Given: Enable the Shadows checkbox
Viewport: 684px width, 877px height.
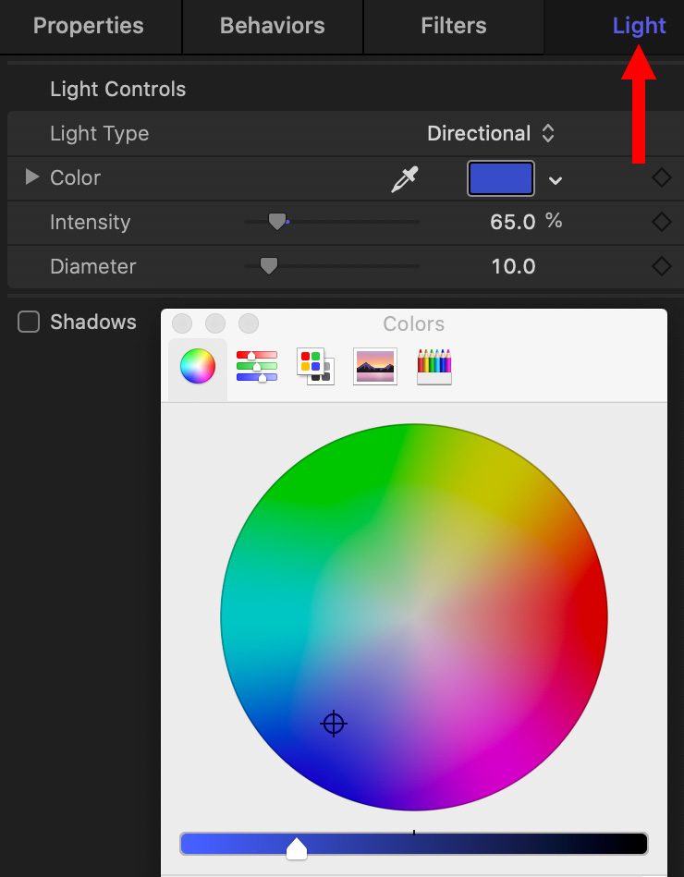Looking at the screenshot, I should 29,323.
